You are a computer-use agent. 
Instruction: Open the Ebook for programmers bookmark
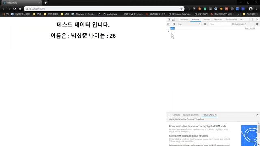pos(133,14)
